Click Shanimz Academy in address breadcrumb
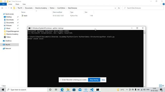 point(41,8)
